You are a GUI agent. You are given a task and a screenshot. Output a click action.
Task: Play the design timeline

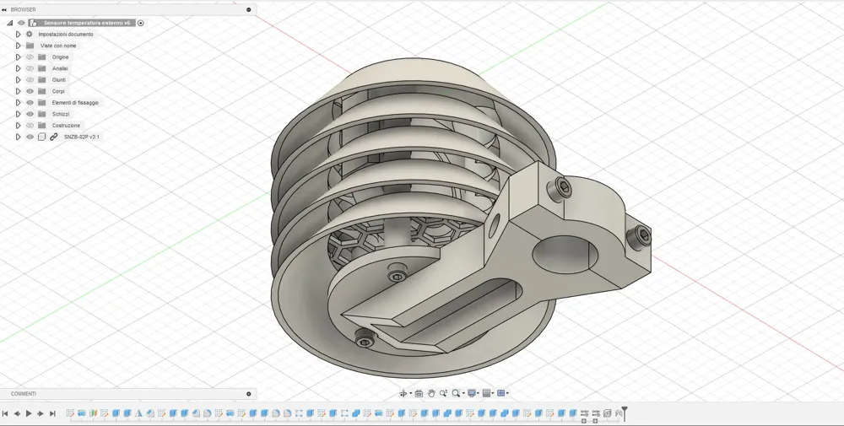29,413
